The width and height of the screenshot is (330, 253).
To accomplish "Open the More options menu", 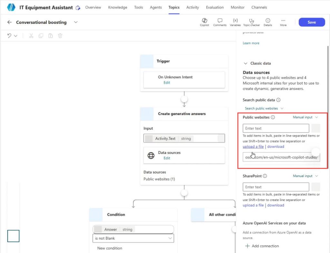I will point(283,22).
